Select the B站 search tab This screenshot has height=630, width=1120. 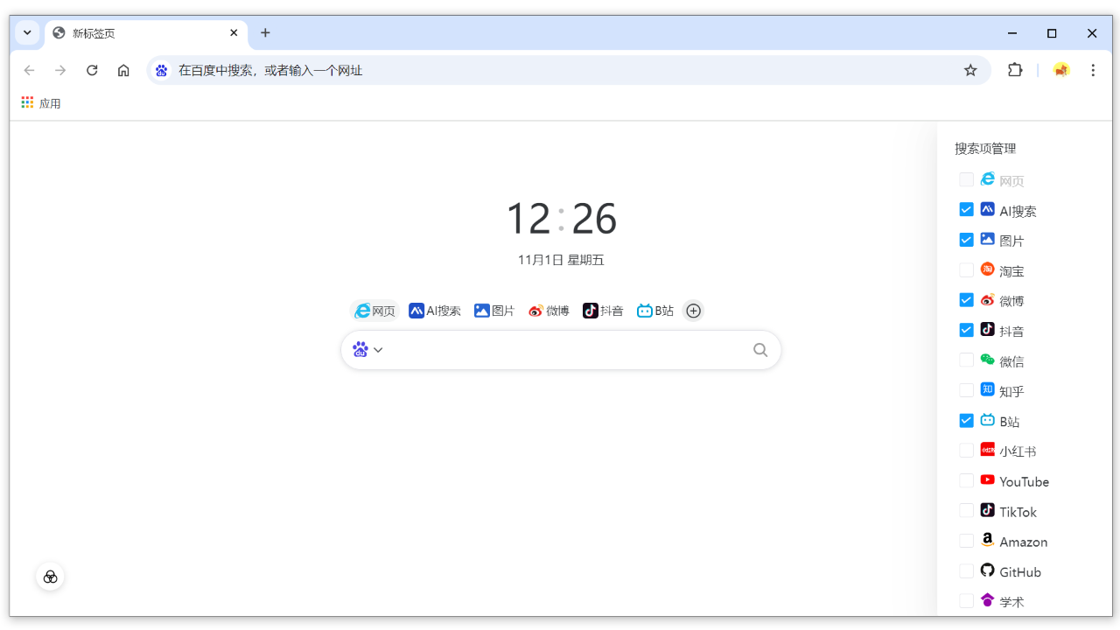point(654,310)
